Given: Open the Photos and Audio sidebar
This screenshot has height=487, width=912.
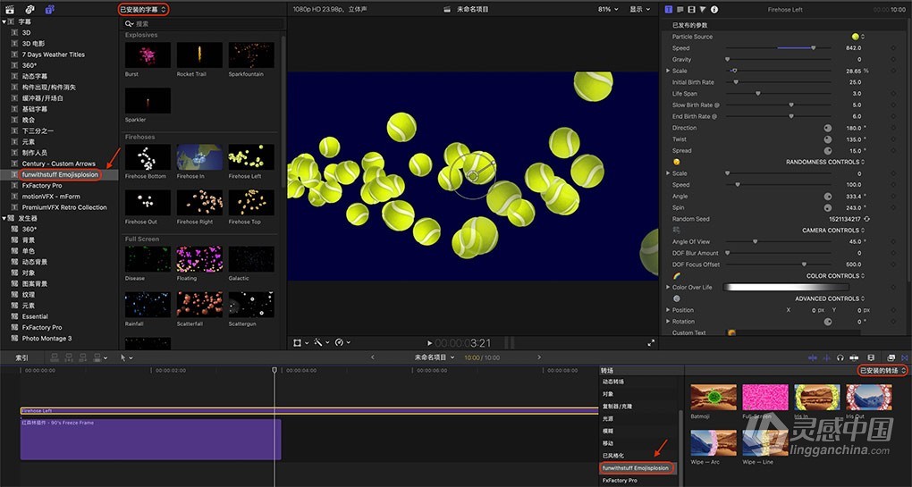Looking at the screenshot, I should (x=30, y=9).
